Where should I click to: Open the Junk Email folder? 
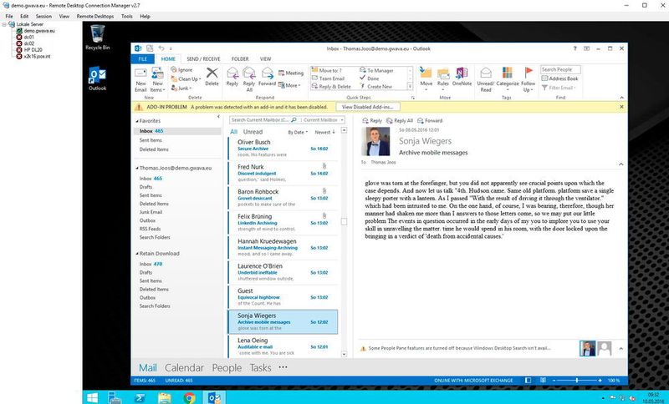(151, 212)
